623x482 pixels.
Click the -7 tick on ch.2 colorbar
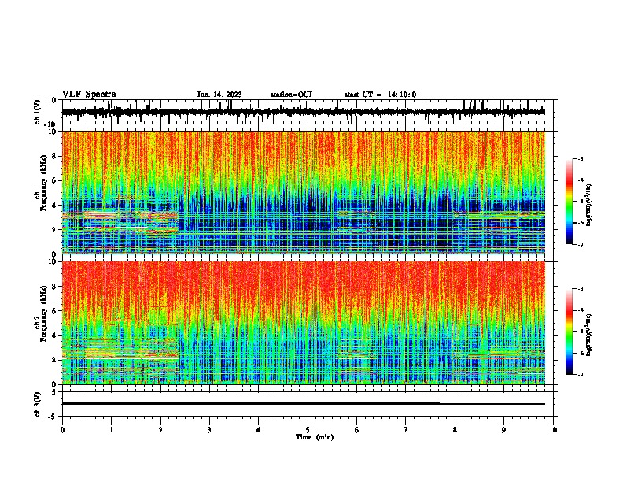(x=580, y=374)
